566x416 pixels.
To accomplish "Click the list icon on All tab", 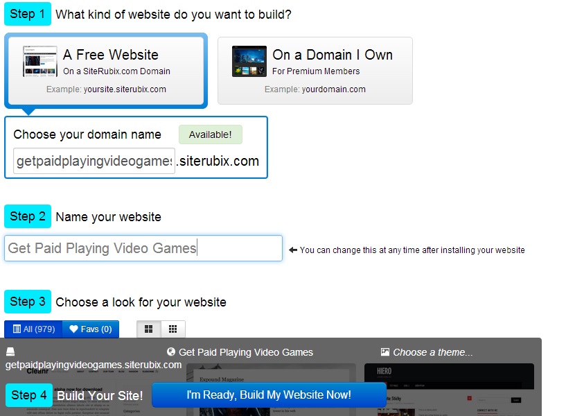I will point(17,329).
